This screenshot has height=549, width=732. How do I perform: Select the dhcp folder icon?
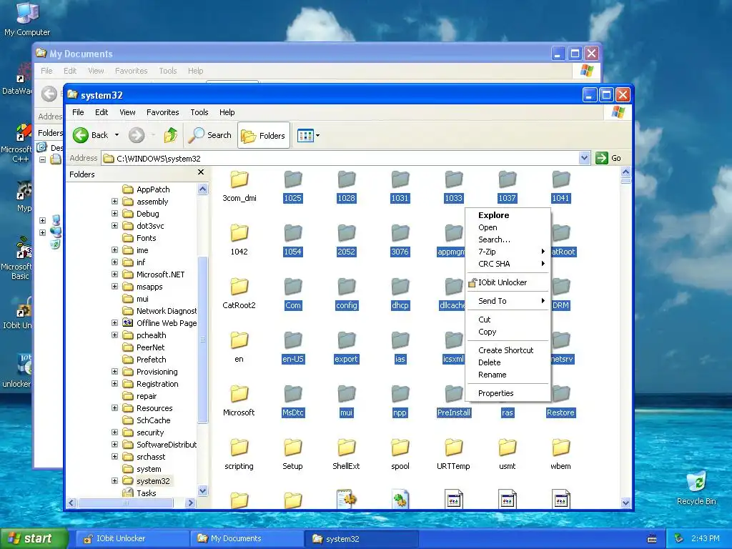click(x=400, y=287)
